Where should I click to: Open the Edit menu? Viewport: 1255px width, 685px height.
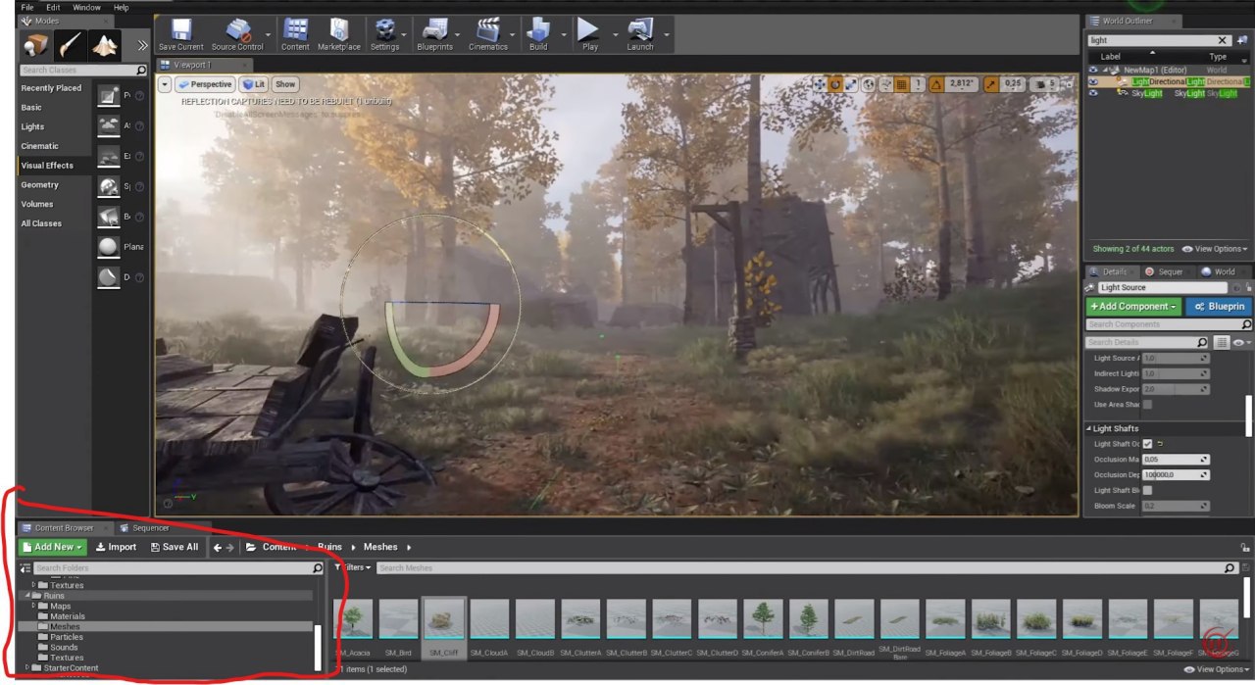[53, 7]
